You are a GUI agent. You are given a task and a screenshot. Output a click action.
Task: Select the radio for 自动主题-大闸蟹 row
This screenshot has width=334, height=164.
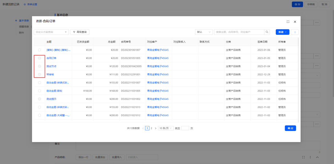pyautogui.click(x=39, y=115)
